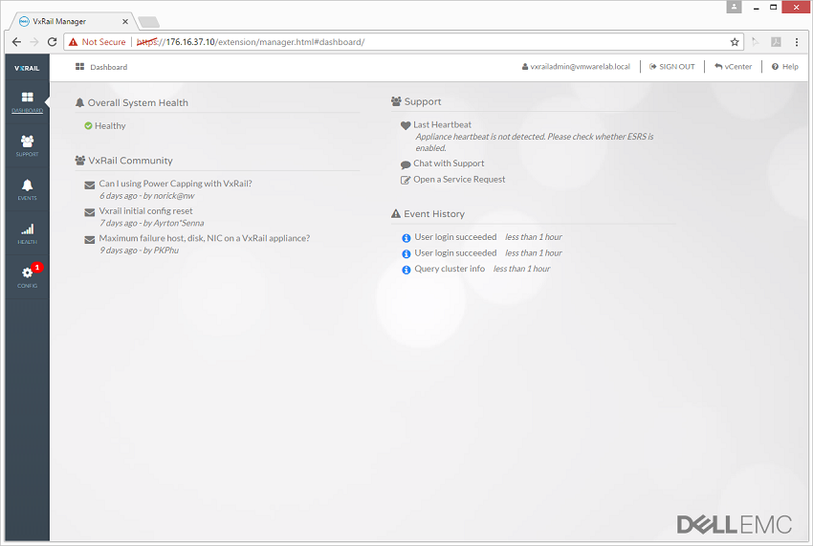The height and width of the screenshot is (546, 813).
Task: Click Chat with Support
Action: pos(449,164)
